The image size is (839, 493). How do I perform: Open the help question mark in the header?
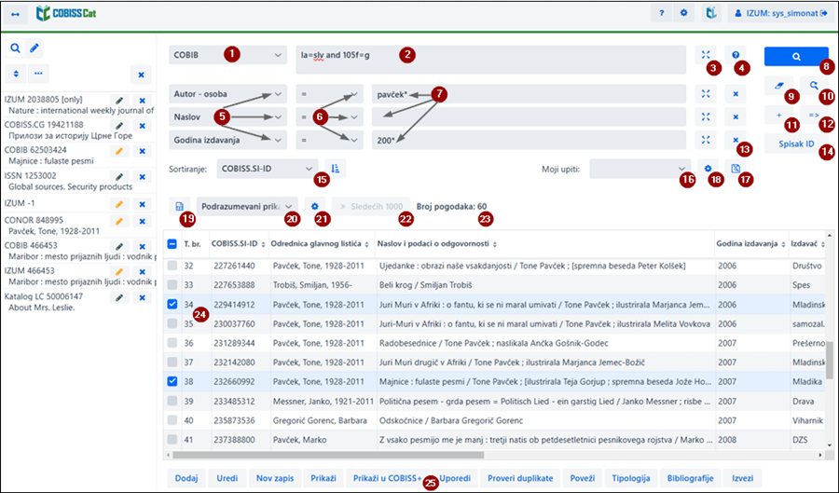coord(661,13)
